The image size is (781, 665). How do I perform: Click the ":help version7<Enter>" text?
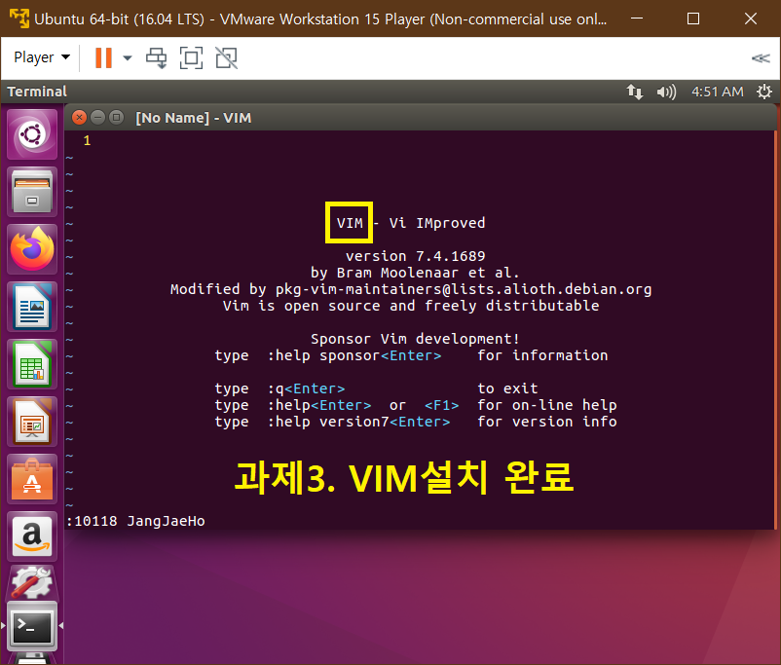point(358,422)
